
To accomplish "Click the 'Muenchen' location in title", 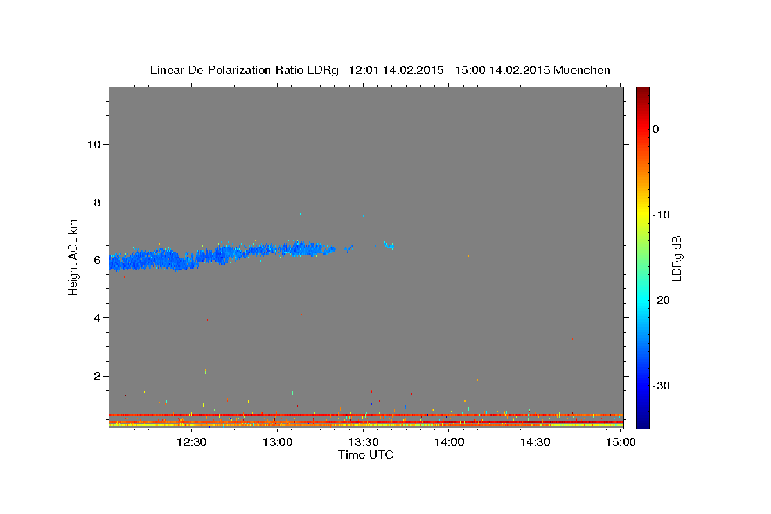I will coord(581,70).
